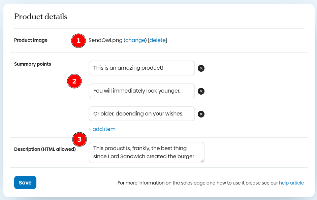Add a new summary point item

pos(102,129)
